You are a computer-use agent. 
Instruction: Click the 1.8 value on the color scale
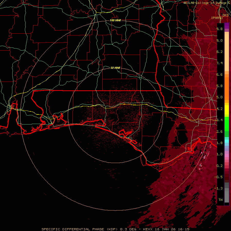coord(219,143)
